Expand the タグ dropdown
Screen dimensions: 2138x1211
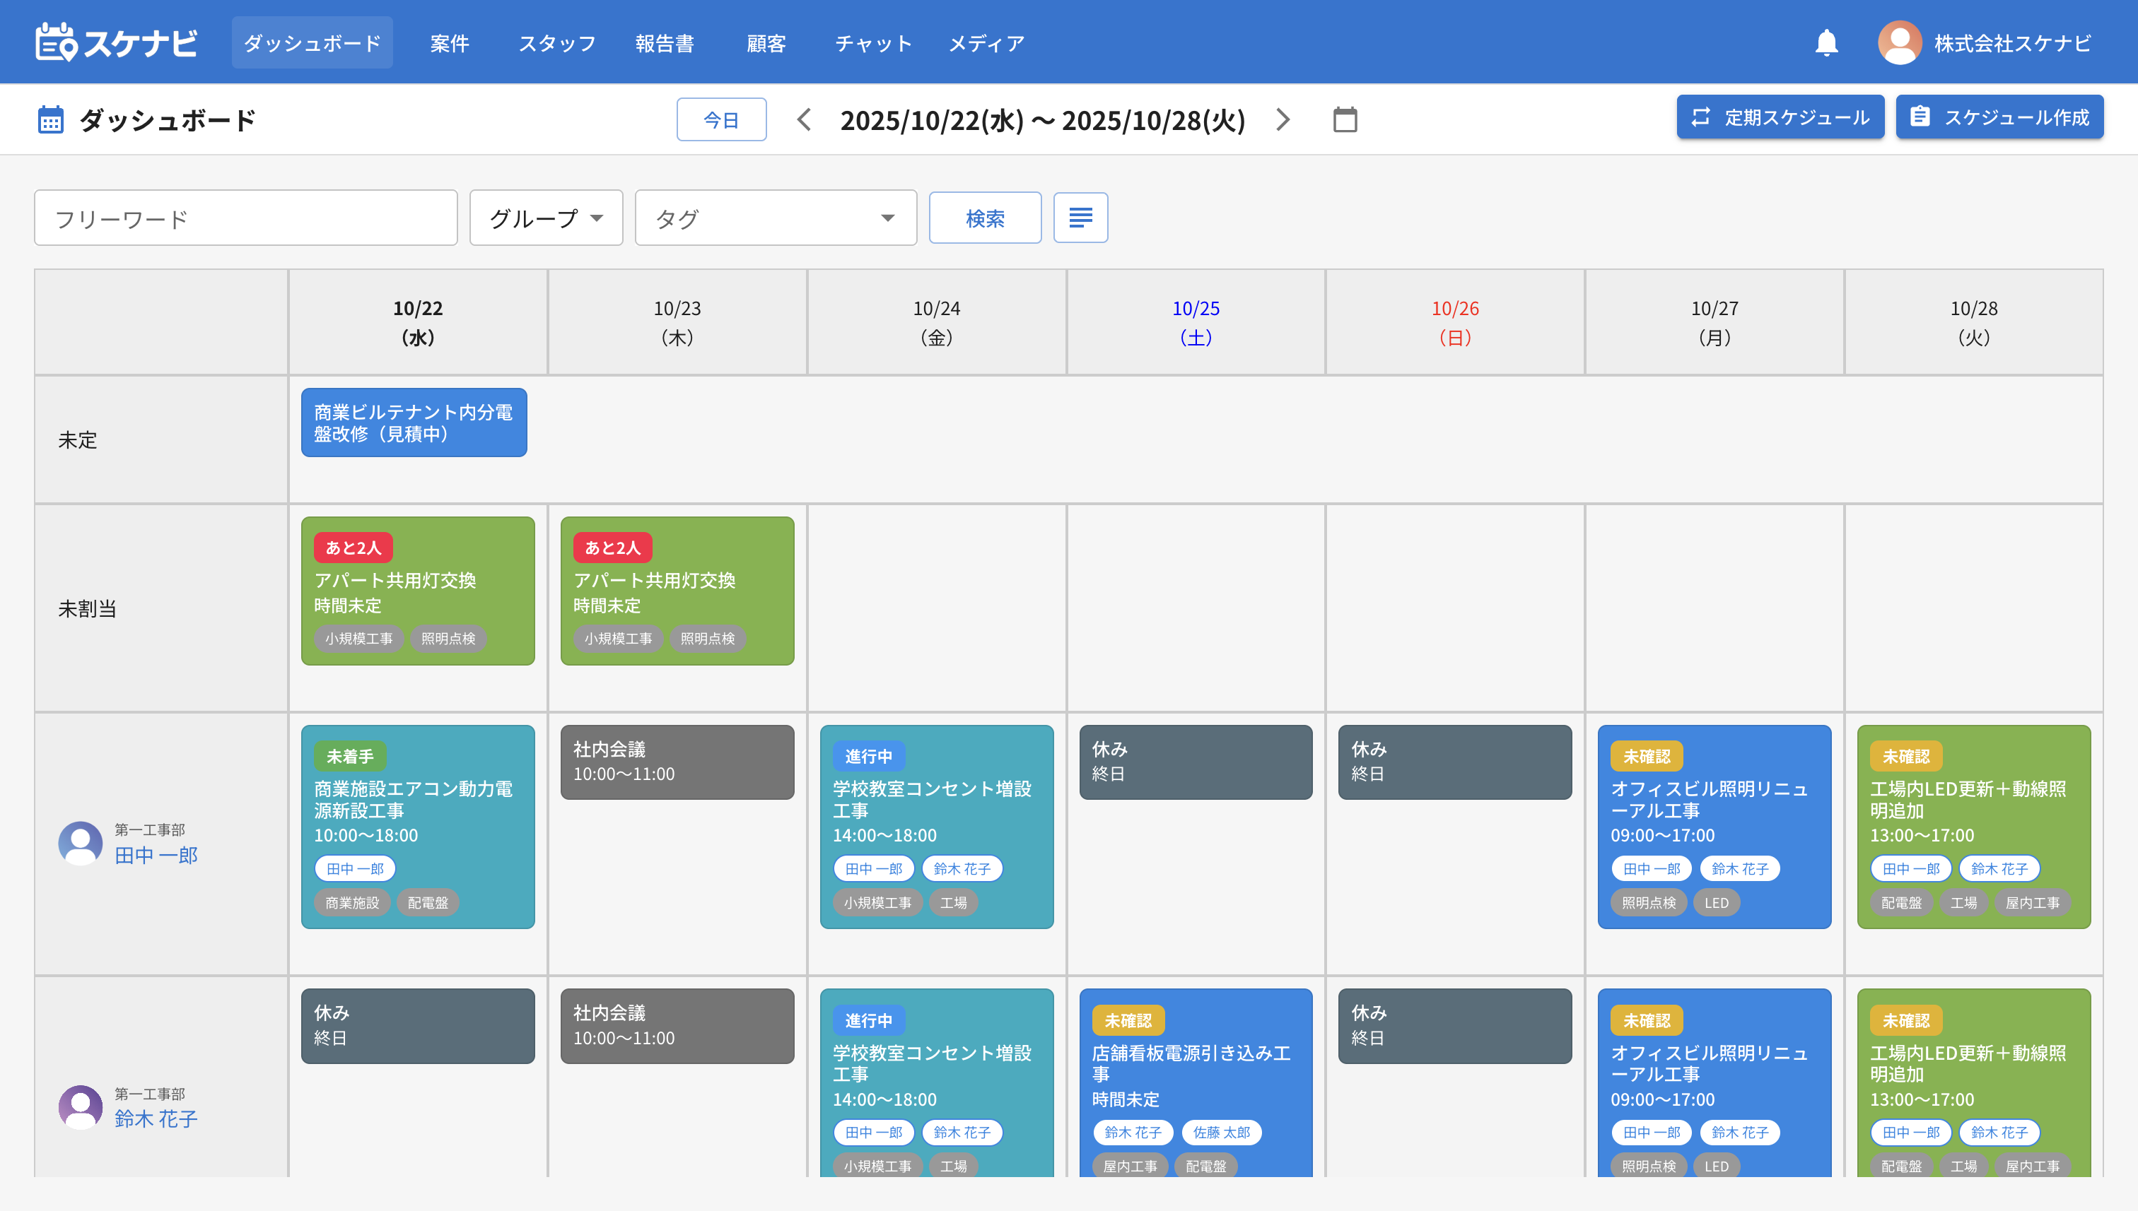[776, 218]
